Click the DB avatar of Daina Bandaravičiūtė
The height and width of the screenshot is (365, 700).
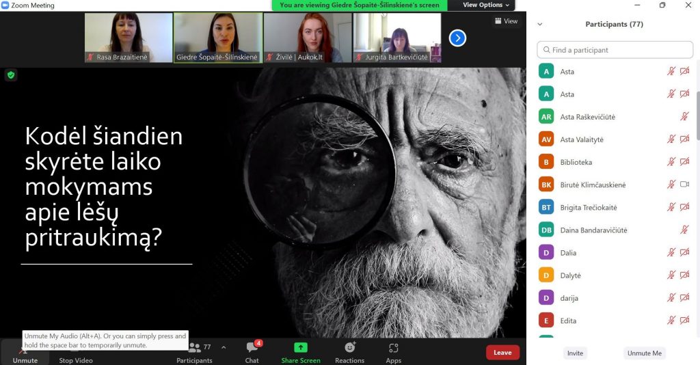click(546, 230)
